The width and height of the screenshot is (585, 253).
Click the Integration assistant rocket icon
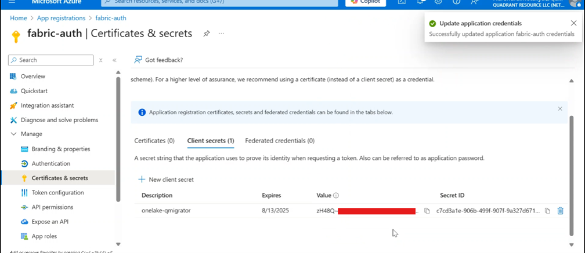(13, 105)
